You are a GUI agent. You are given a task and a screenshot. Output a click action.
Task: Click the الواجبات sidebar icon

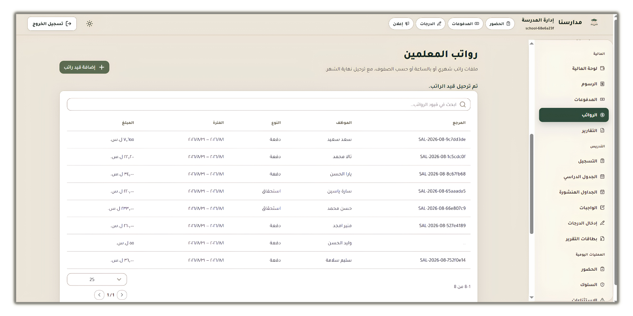pos(603,207)
